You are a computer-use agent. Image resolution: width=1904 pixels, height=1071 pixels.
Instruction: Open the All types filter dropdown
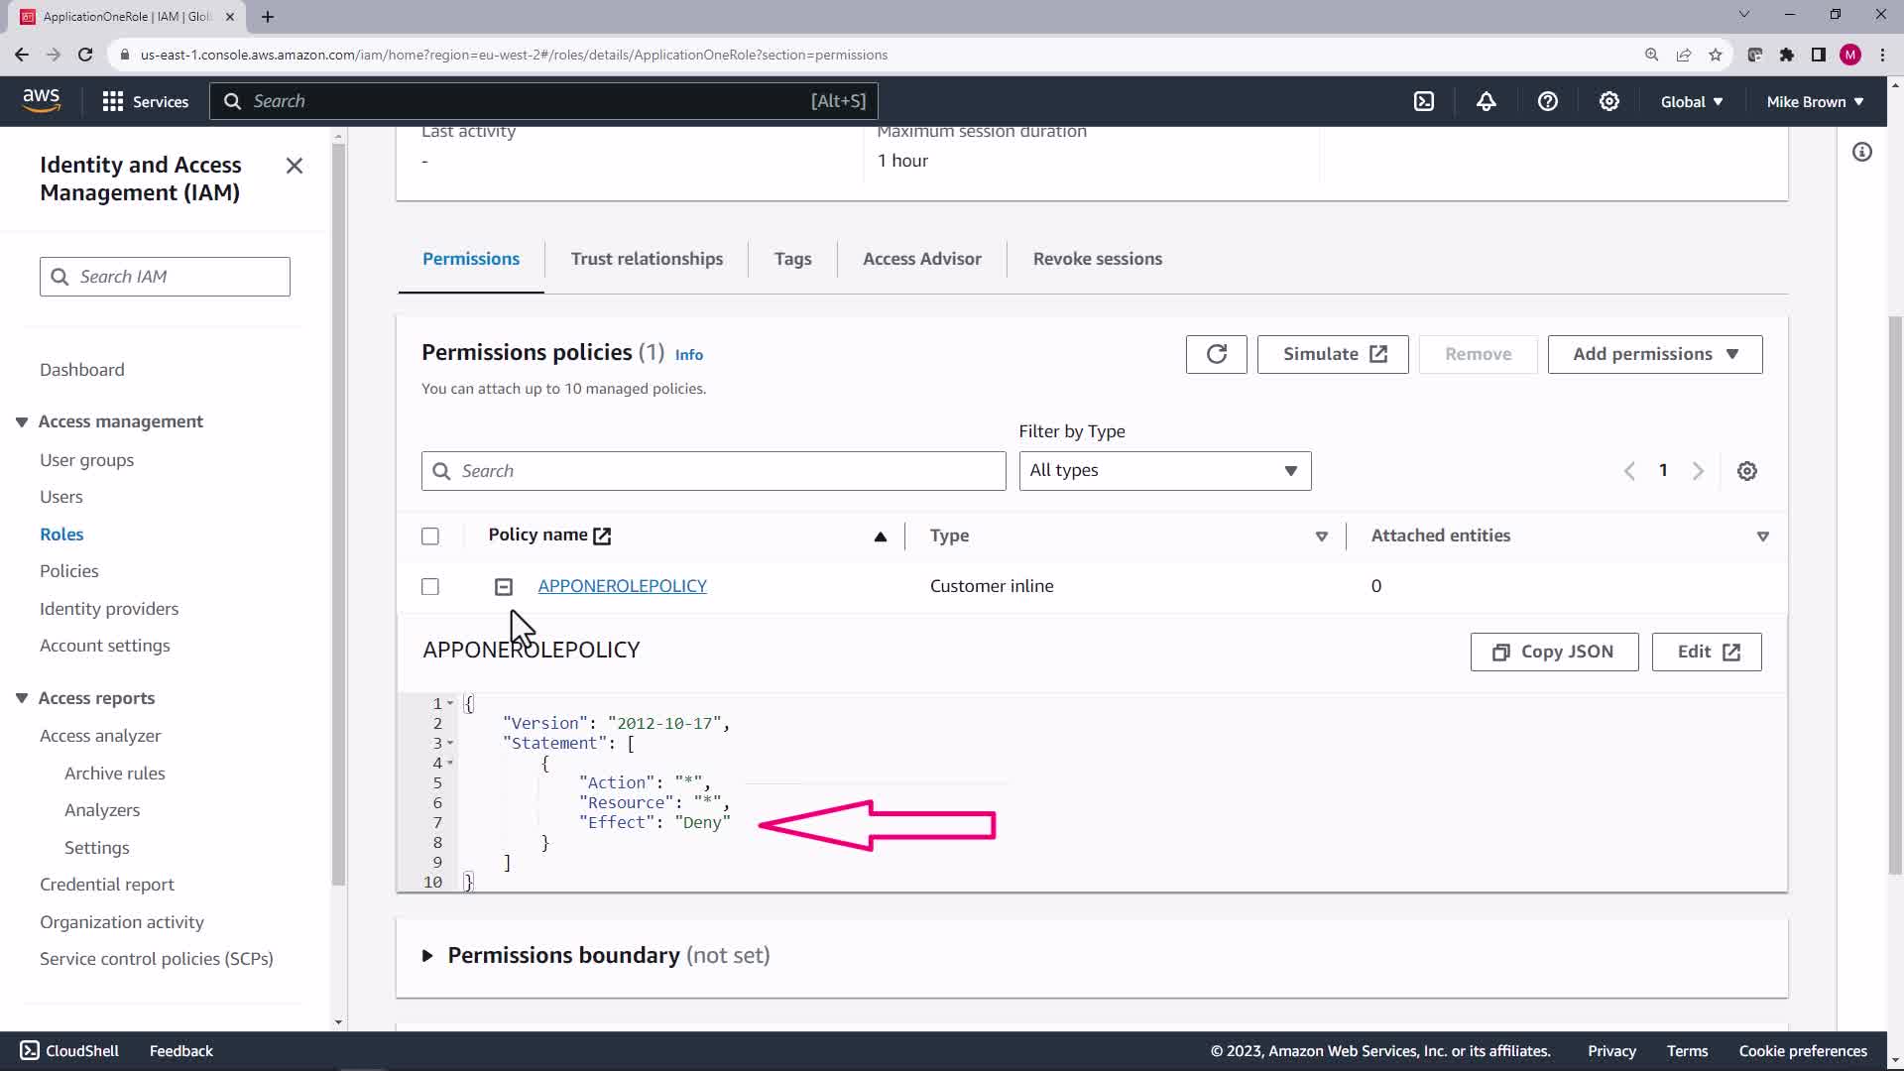click(1164, 471)
